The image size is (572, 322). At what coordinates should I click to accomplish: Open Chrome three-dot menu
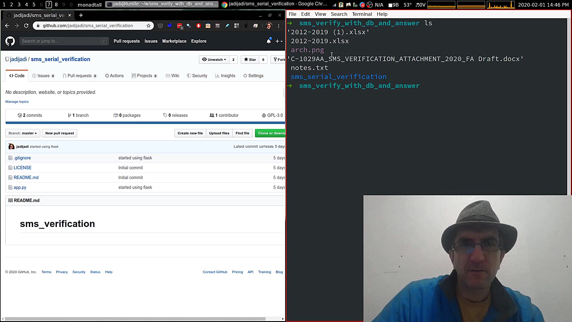[x=279, y=26]
